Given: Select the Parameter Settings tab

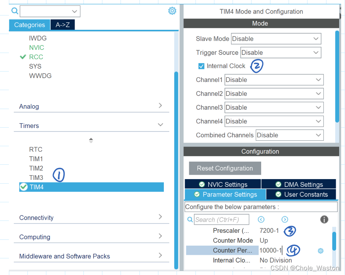Looking at the screenshot, I should (x=225, y=194).
